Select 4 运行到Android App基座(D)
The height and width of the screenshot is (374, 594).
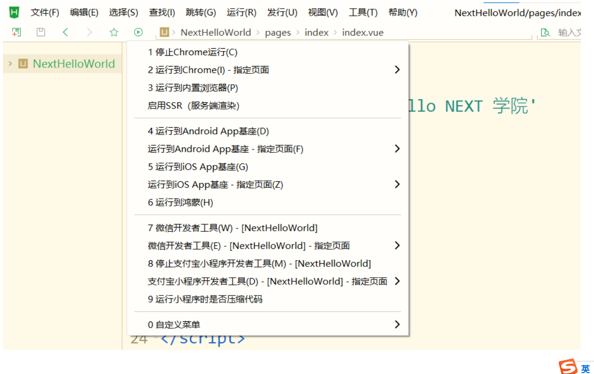click(268, 131)
